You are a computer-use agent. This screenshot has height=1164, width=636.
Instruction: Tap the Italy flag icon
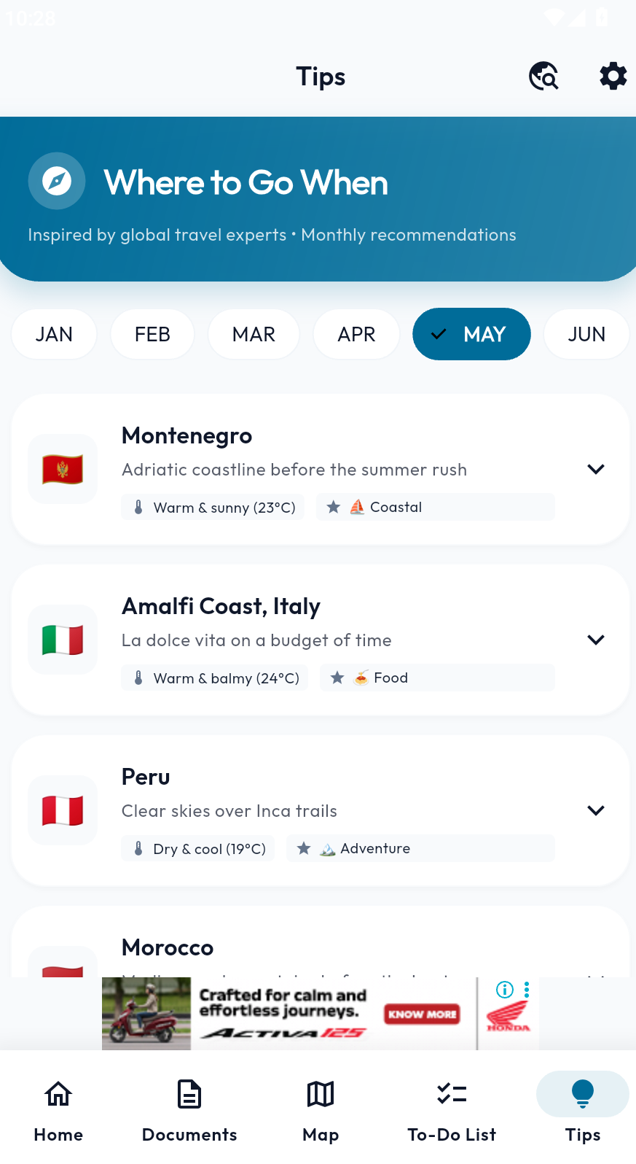pos(63,640)
